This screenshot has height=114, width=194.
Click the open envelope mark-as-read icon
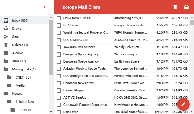(186, 7)
